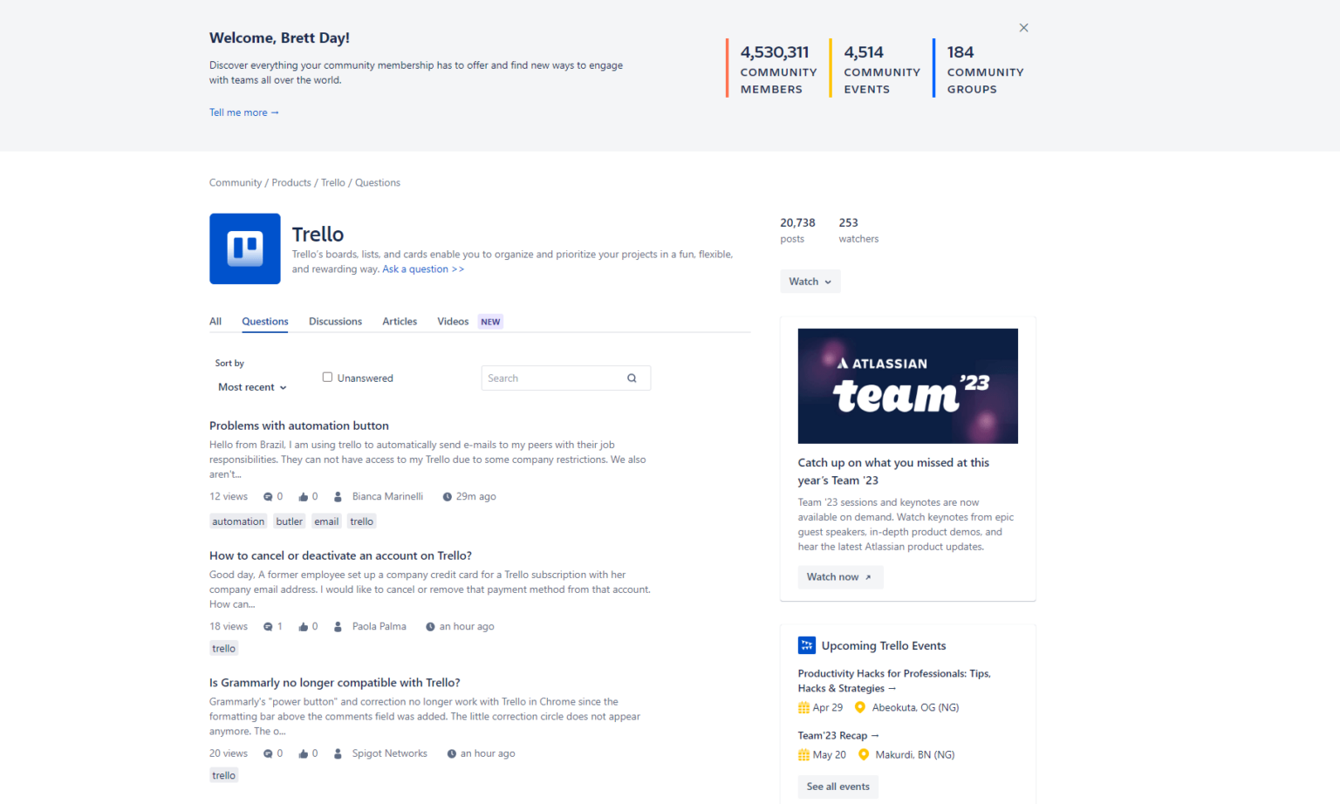Open the Articles tab

point(400,321)
